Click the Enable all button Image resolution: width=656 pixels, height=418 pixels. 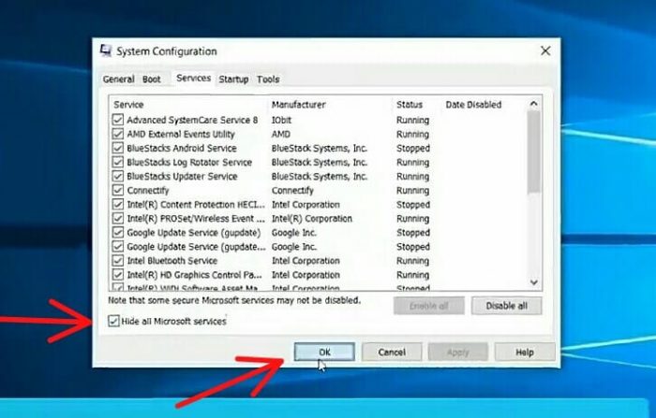pos(429,306)
